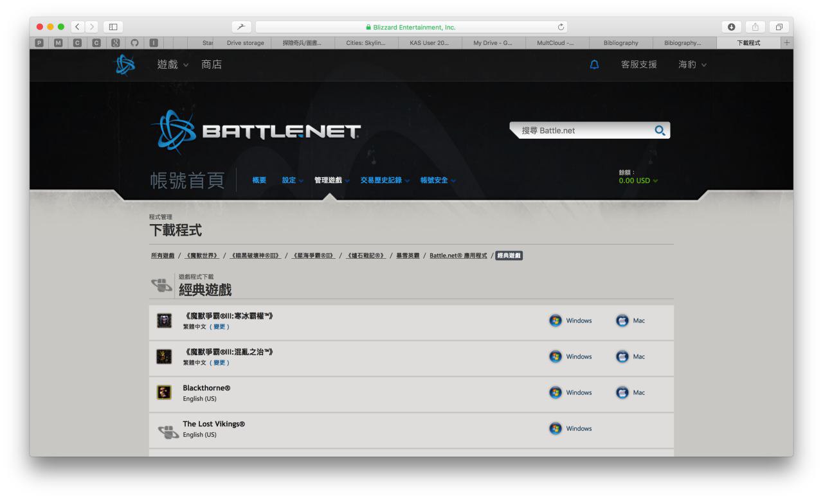Download Windows version of 混亂之治
Screen dimensions: 823x499
tap(570, 356)
